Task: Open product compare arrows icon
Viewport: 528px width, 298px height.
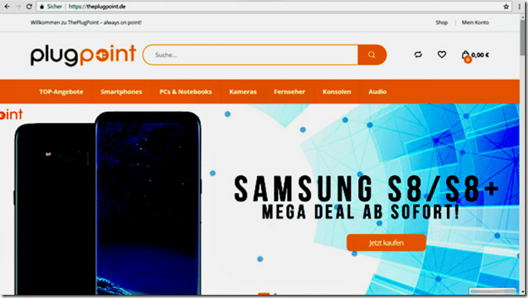Action: point(418,55)
